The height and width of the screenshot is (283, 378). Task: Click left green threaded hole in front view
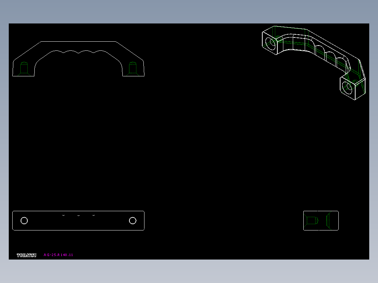tap(24, 69)
